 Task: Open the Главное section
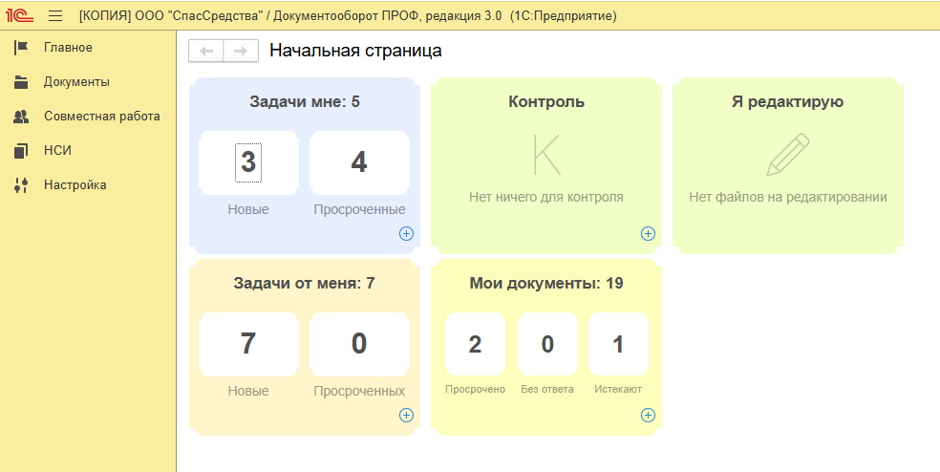[69, 48]
